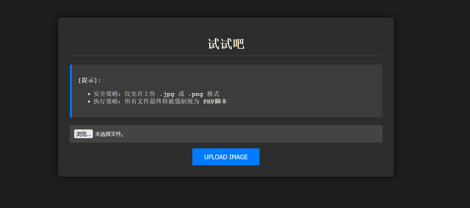This screenshot has height=208, width=470.
Task: Submit with the UPLOAD IMAGE button
Action: pos(226,157)
